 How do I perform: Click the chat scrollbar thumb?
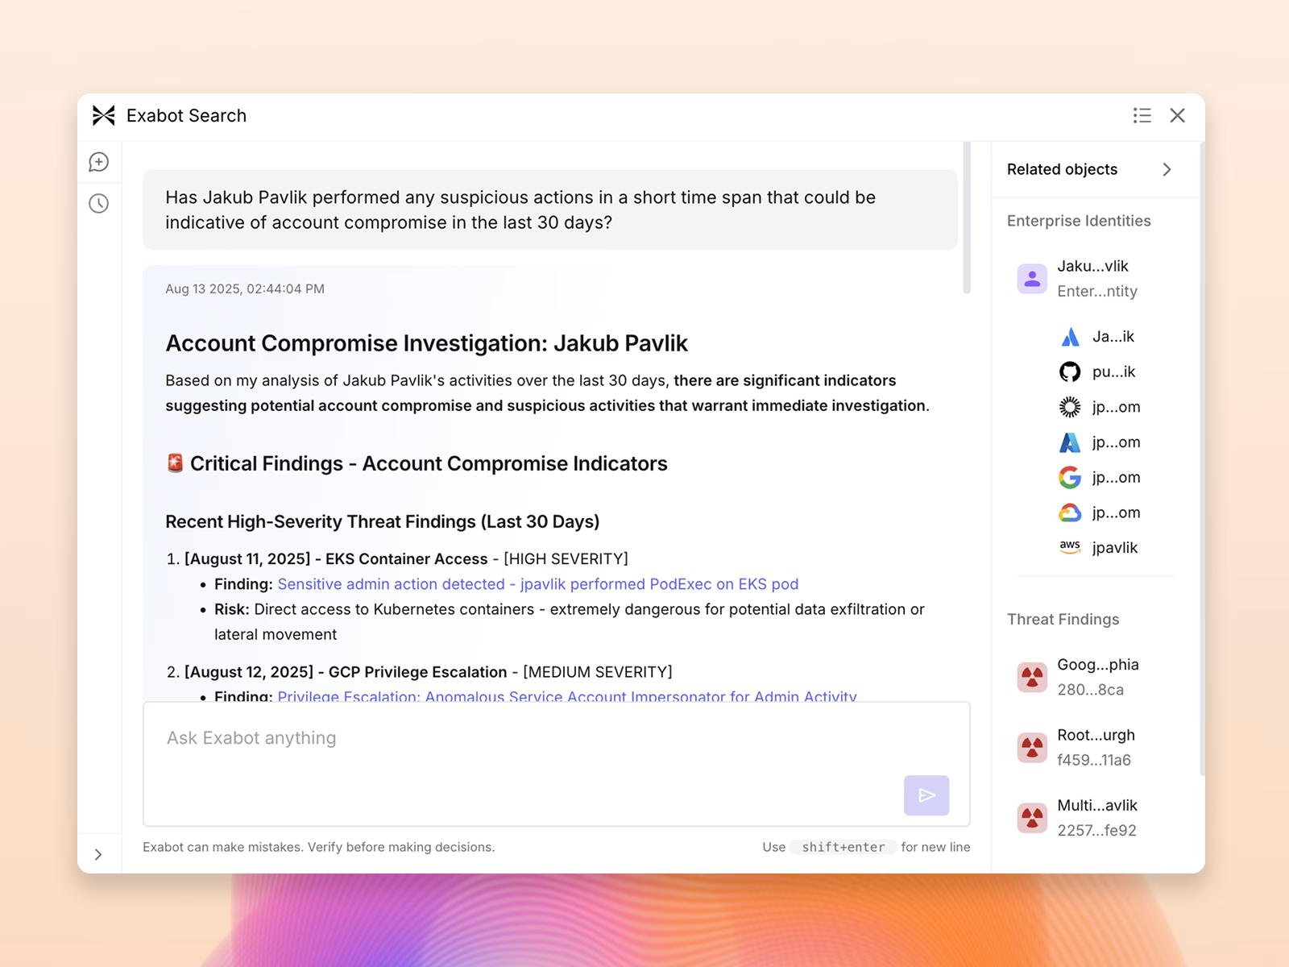[x=967, y=218]
